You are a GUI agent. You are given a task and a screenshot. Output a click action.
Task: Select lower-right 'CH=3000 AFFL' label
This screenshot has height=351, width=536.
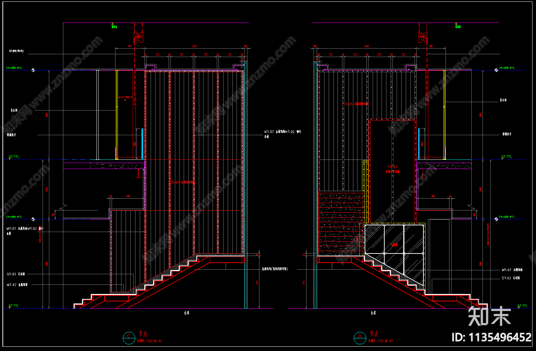pos(507,217)
